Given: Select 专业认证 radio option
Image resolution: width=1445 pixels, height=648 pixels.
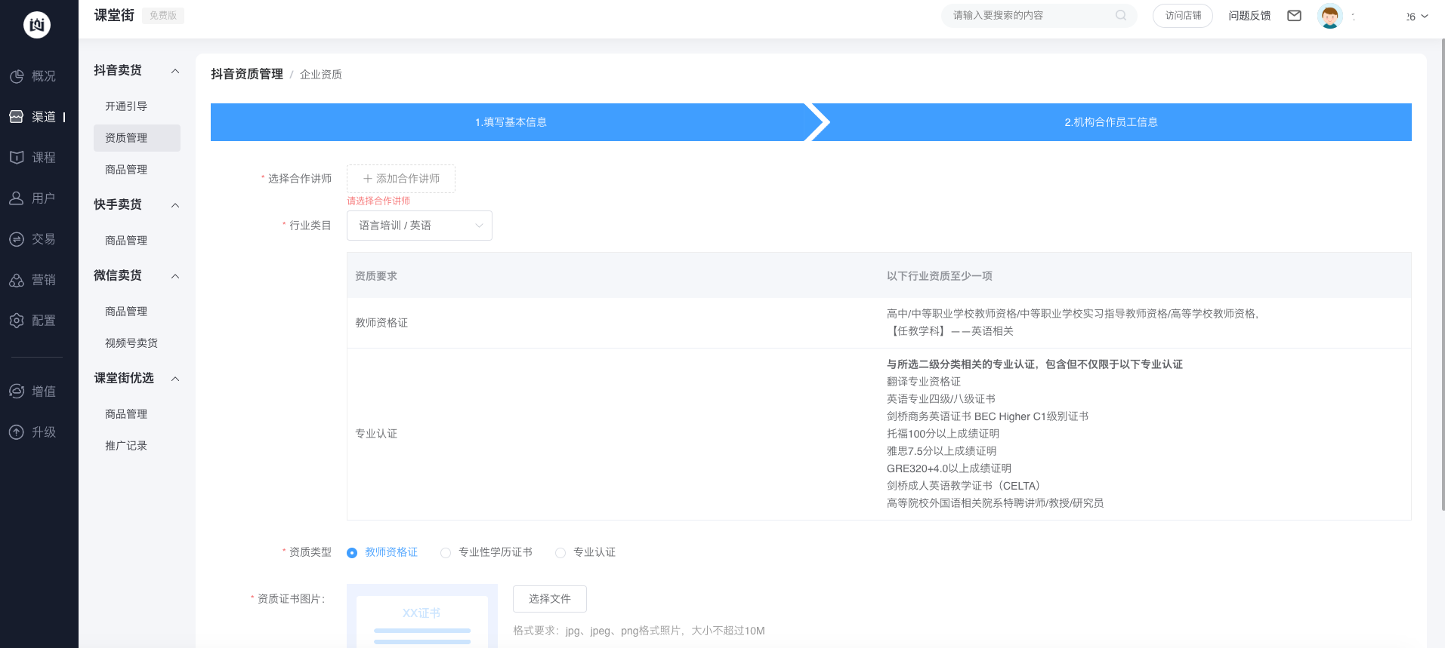Looking at the screenshot, I should point(585,552).
